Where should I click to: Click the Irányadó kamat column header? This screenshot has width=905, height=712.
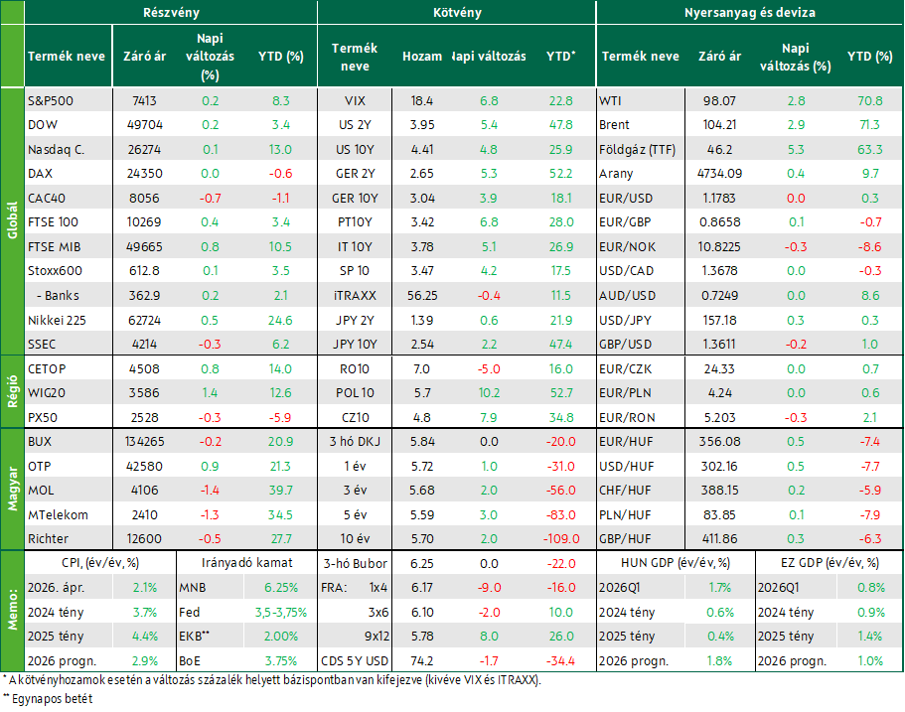tap(247, 563)
